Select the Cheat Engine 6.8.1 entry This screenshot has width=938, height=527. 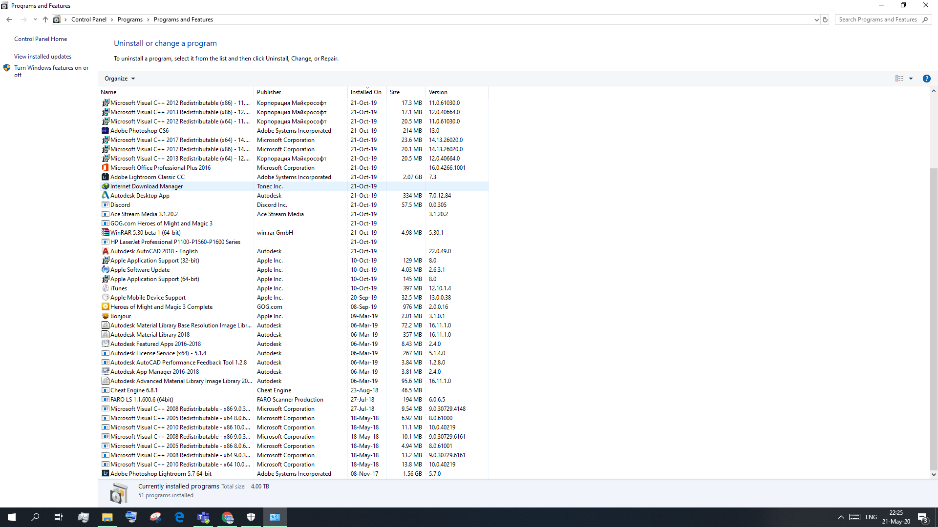coord(293,390)
